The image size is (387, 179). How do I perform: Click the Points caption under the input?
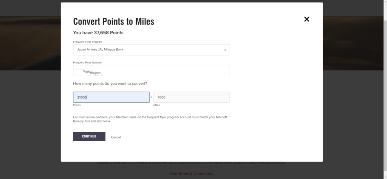(x=77, y=105)
